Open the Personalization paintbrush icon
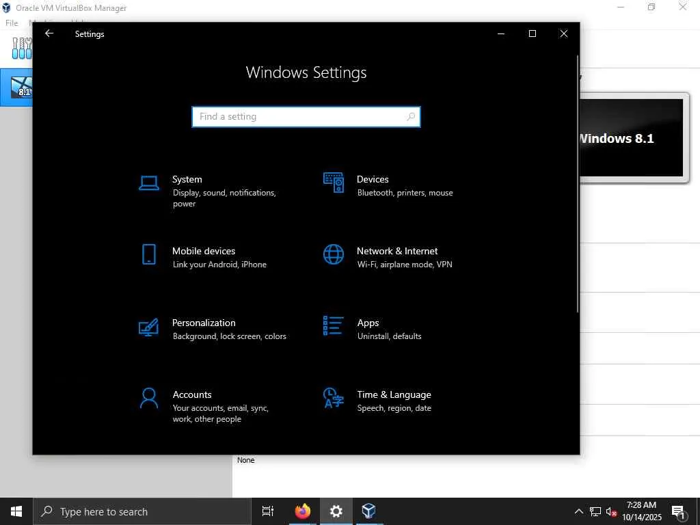Screen dimensions: 700x525 148,327
